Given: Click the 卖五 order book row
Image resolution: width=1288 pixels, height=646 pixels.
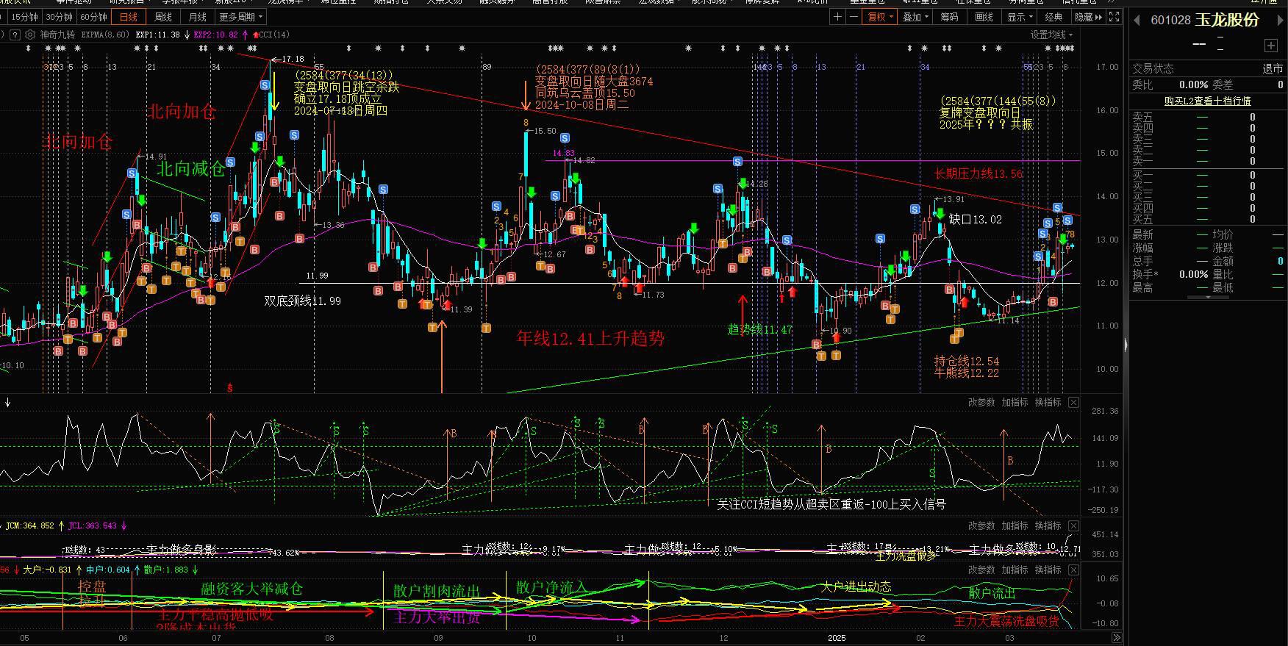Looking at the screenshot, I should (x=1208, y=117).
